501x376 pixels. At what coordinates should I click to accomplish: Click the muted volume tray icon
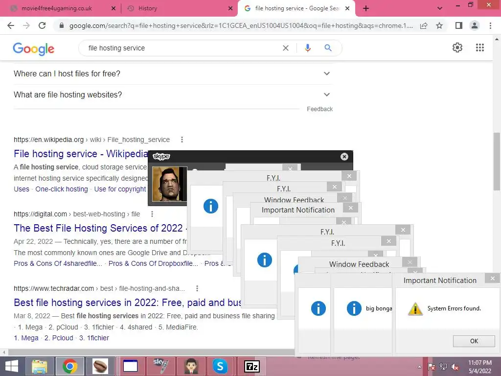tap(455, 367)
